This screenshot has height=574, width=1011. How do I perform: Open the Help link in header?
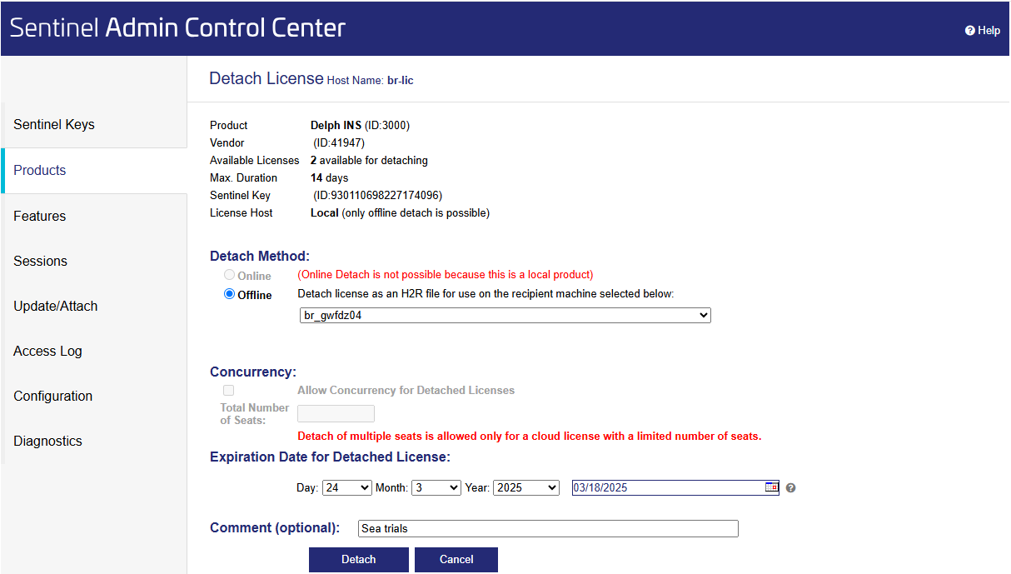point(983,30)
